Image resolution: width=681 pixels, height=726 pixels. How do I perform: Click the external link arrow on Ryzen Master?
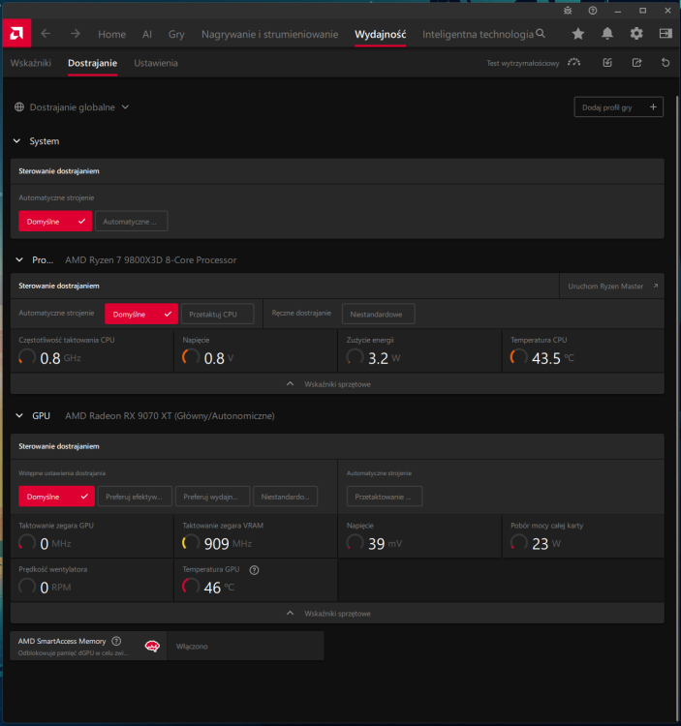(x=656, y=286)
